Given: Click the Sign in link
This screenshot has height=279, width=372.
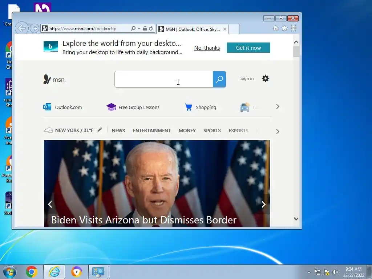Looking at the screenshot, I should 247,78.
